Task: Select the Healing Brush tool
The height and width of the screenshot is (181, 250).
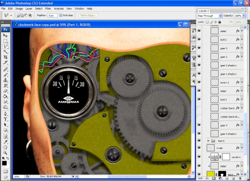Action: [5, 69]
